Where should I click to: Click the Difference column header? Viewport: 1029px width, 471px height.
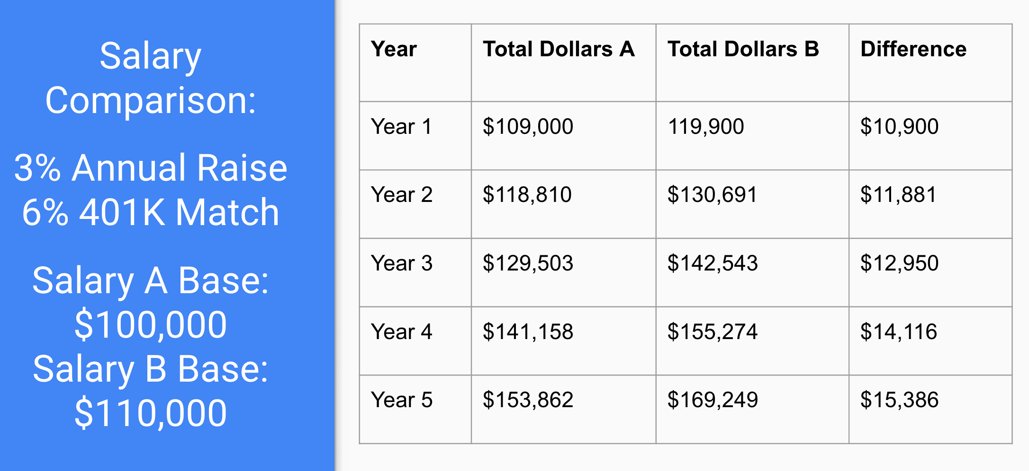coord(913,49)
